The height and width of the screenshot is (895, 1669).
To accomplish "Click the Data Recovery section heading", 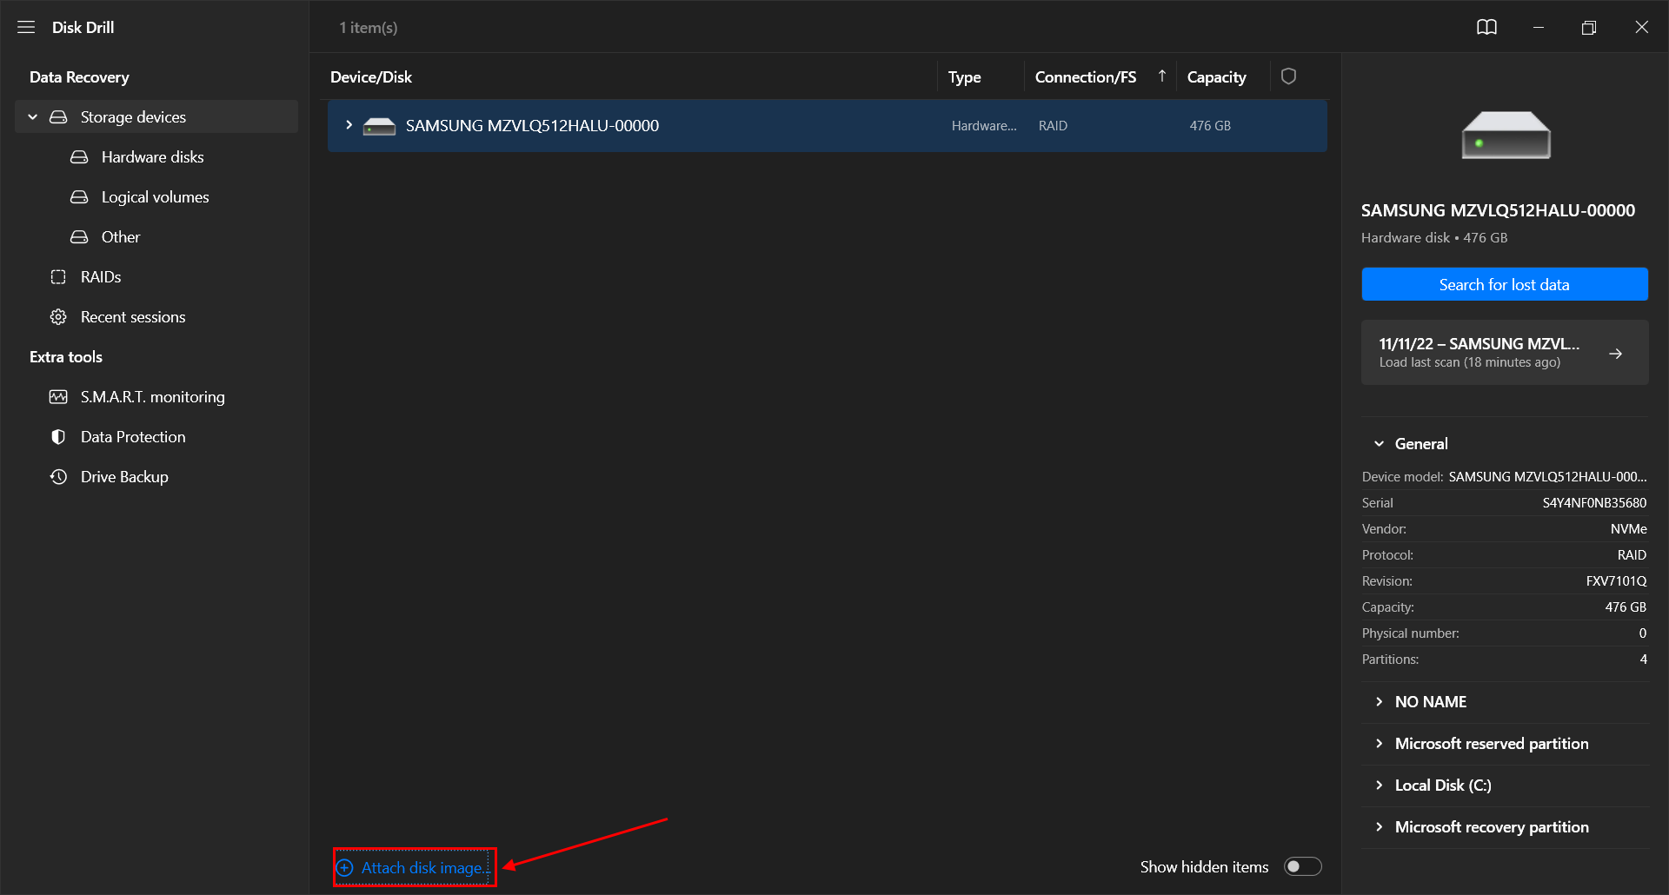I will click(79, 76).
